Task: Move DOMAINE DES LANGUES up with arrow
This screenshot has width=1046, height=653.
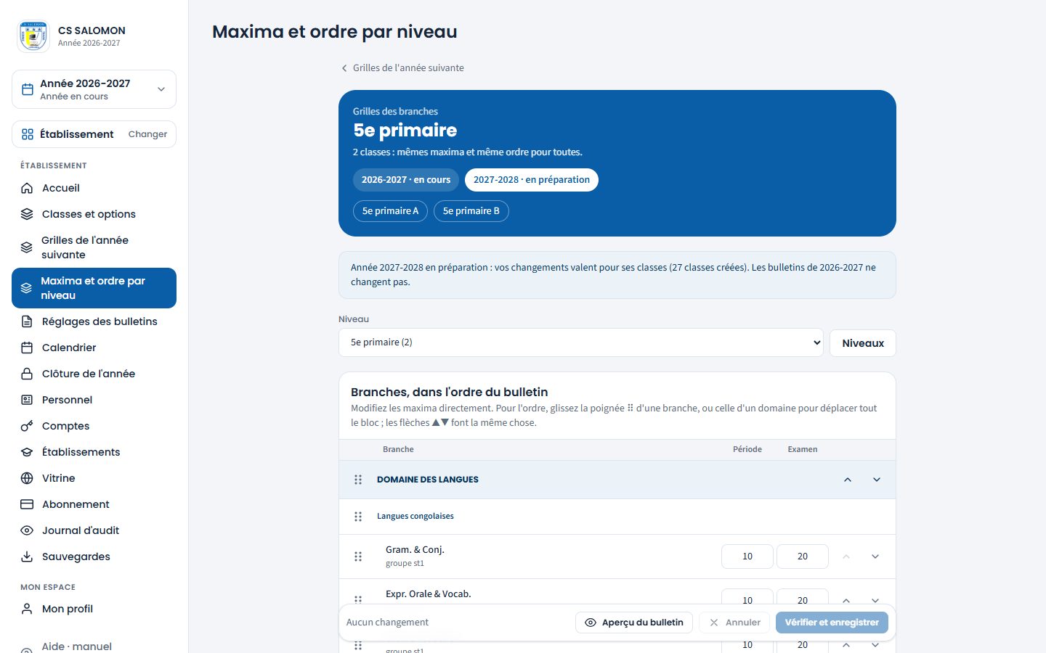Action: [x=848, y=480]
